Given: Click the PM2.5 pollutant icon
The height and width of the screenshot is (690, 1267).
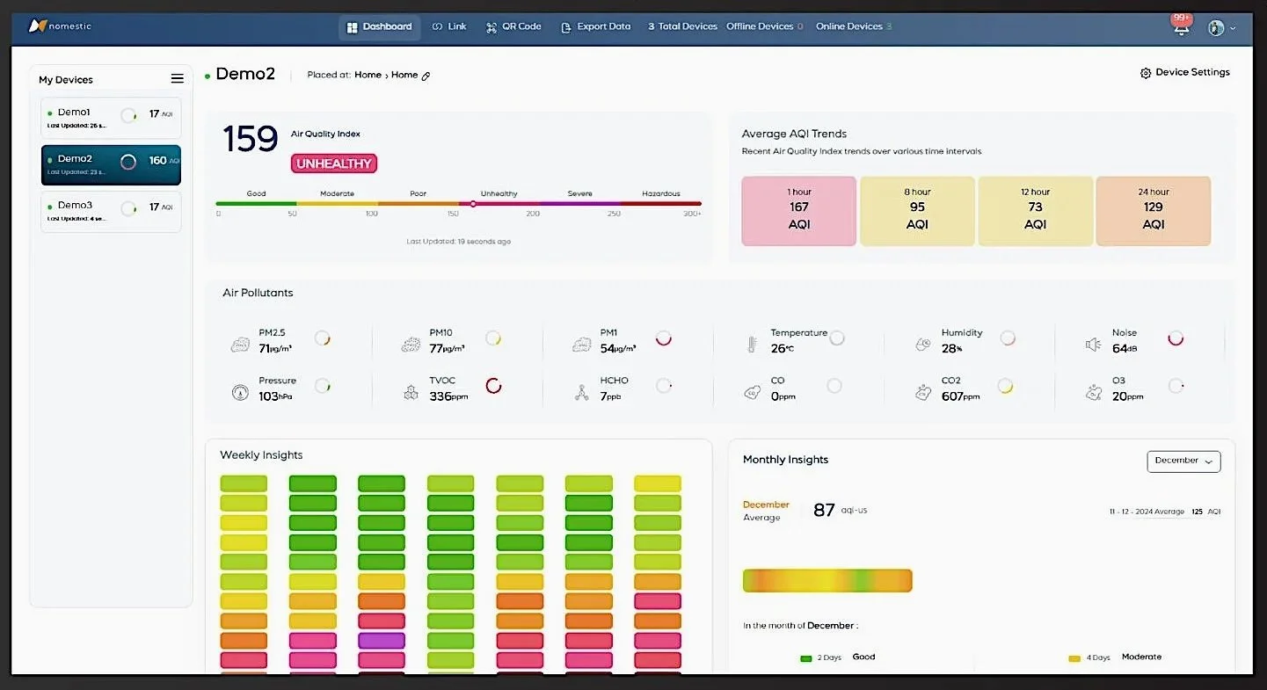Looking at the screenshot, I should point(239,343).
